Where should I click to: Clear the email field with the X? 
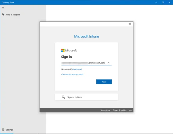pyautogui.click(x=108, y=63)
